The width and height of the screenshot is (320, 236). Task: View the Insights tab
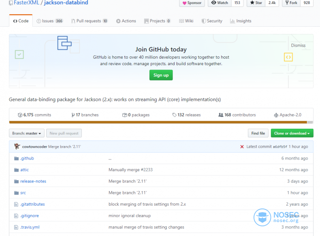coord(241,21)
